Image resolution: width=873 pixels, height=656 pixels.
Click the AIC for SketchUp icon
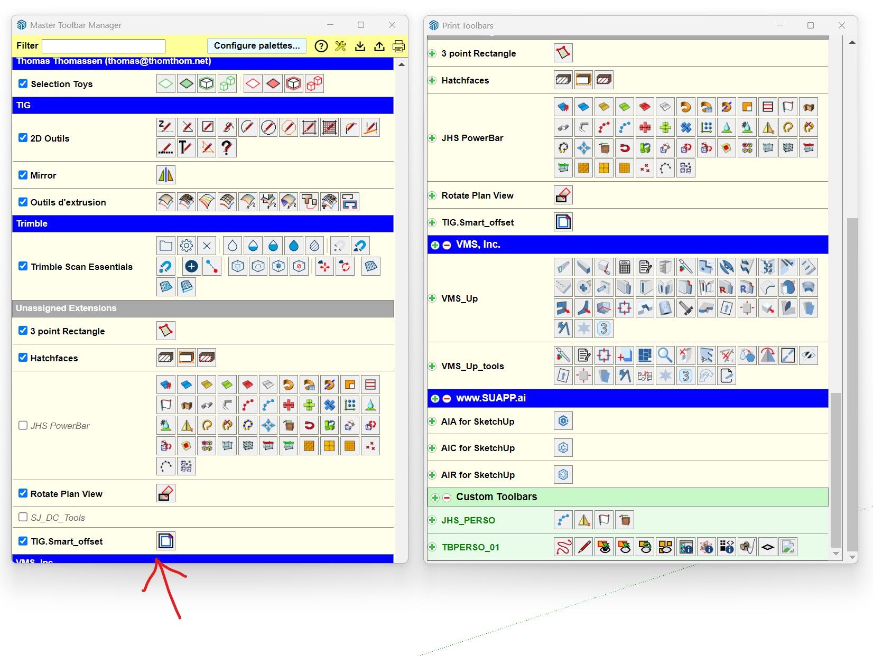pos(563,448)
